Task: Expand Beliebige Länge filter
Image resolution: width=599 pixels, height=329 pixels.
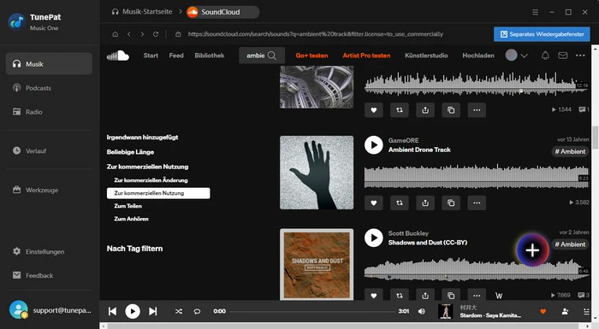Action: click(x=130, y=152)
